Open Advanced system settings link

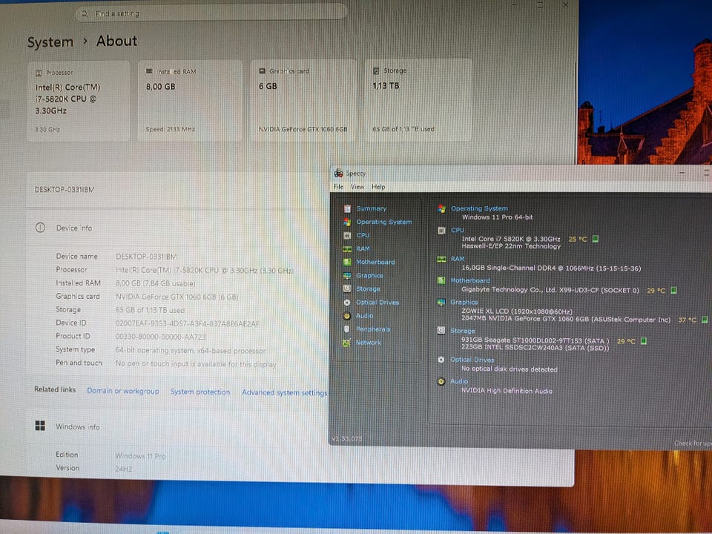point(284,392)
